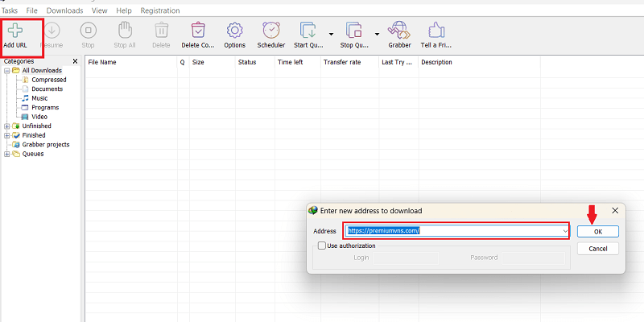
Task: Click the Q column header
Action: (184, 63)
